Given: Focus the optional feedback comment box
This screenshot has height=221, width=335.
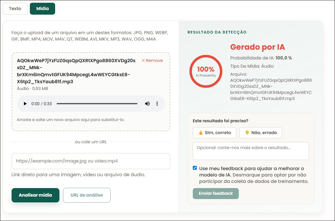Looking at the screenshot, I should coord(251,151).
